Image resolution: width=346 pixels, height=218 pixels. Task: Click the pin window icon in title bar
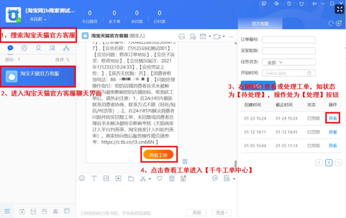(314, 4)
